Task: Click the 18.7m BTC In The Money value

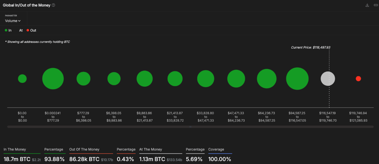Action: (17, 159)
